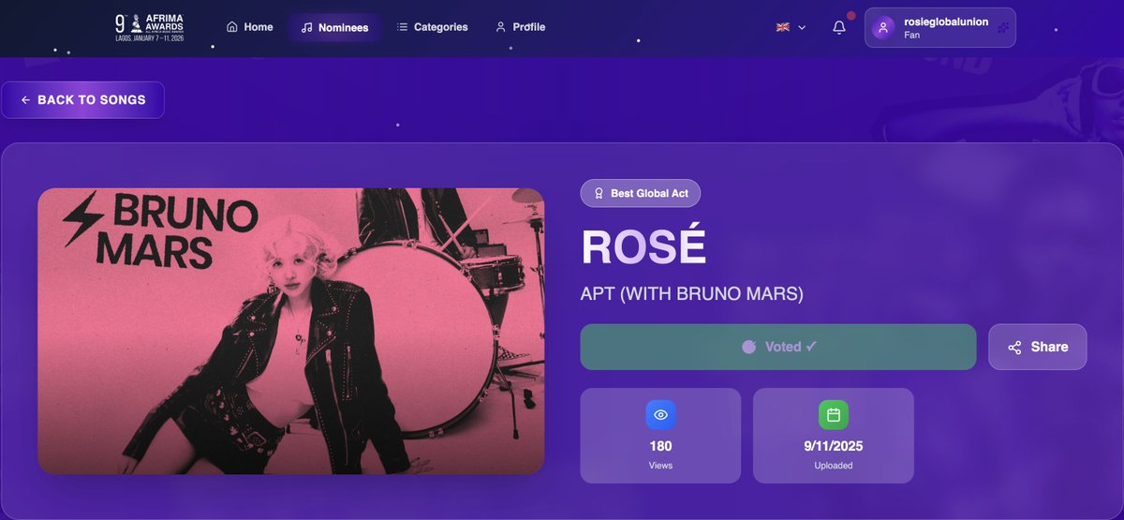The image size is (1124, 520).
Task: Open rosieglobalunion account menu
Action: [x=939, y=27]
